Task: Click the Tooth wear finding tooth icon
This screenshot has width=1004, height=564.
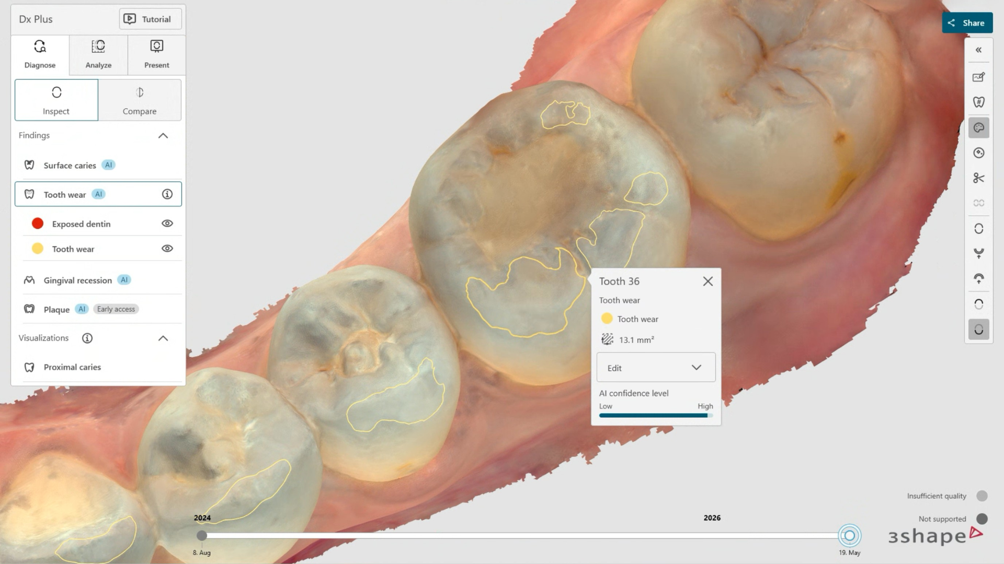Action: pos(29,194)
